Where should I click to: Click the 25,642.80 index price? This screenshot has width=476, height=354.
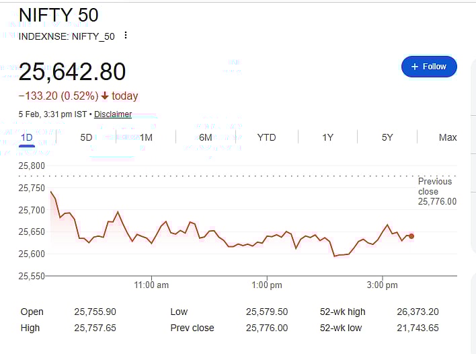pos(73,73)
